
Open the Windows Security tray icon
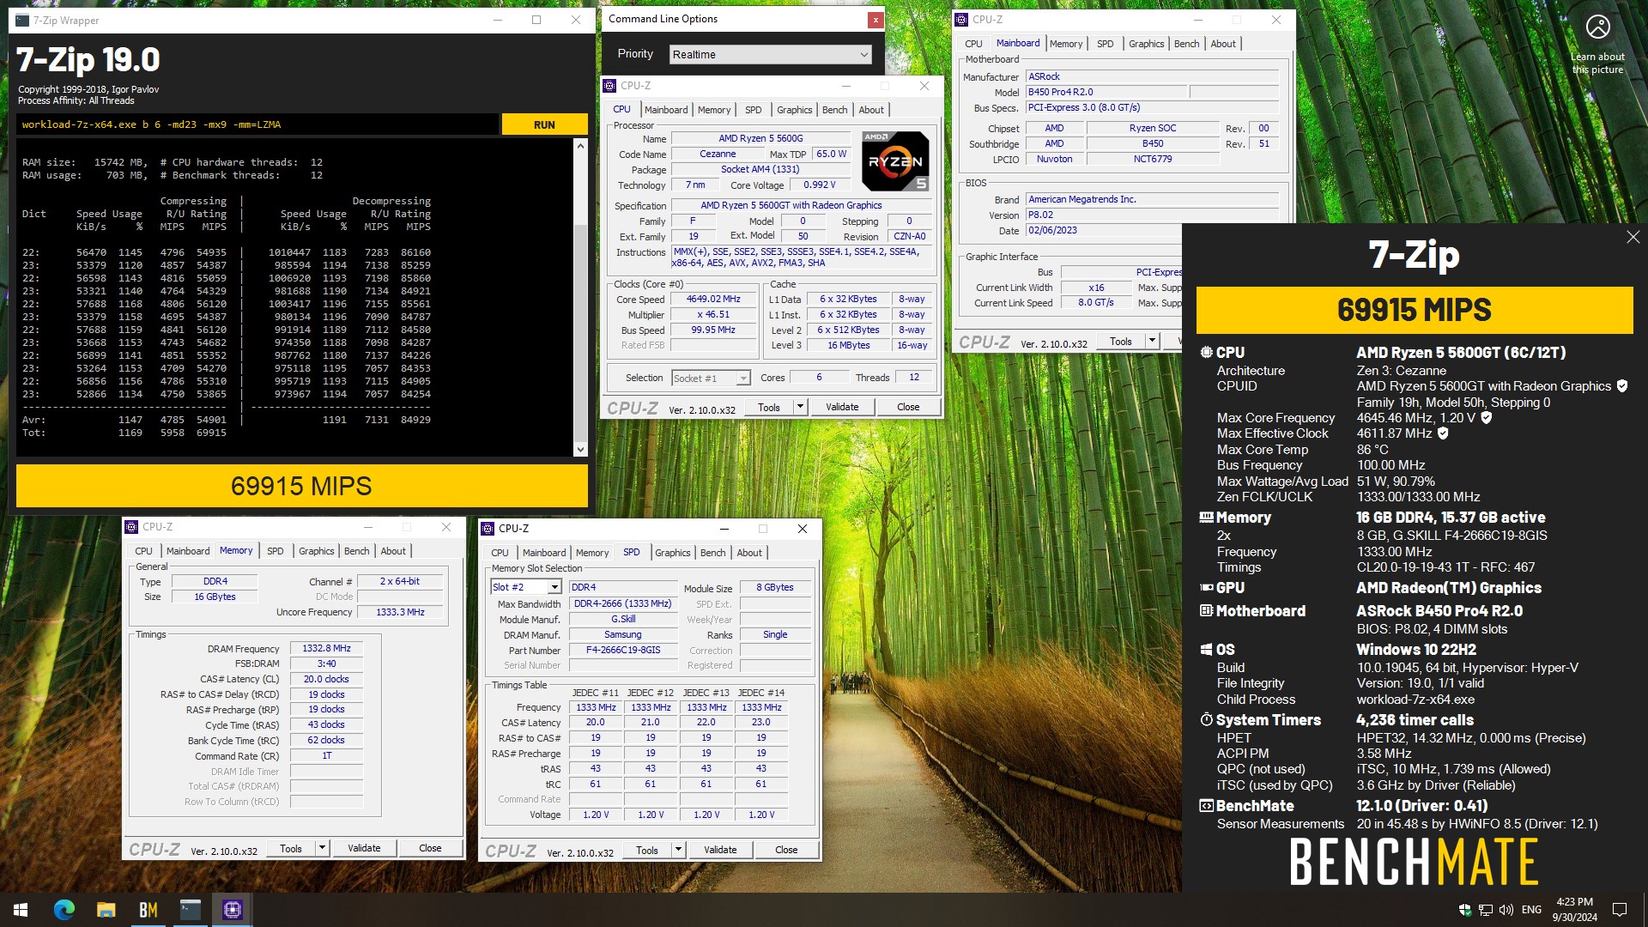[x=1465, y=910]
